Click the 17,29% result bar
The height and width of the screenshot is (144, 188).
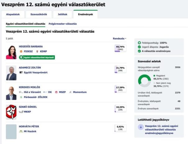pyautogui.click(x=120, y=89)
